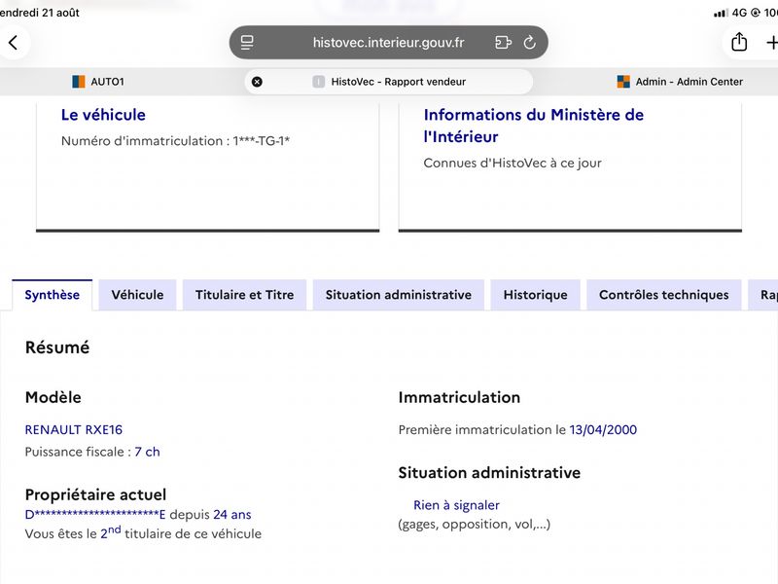Open the Historique tab
The image size is (778, 584).
coord(536,295)
